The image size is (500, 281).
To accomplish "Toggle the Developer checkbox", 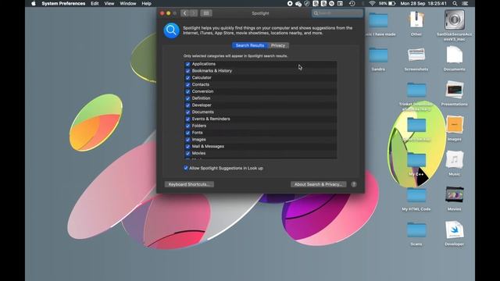I will [187, 105].
